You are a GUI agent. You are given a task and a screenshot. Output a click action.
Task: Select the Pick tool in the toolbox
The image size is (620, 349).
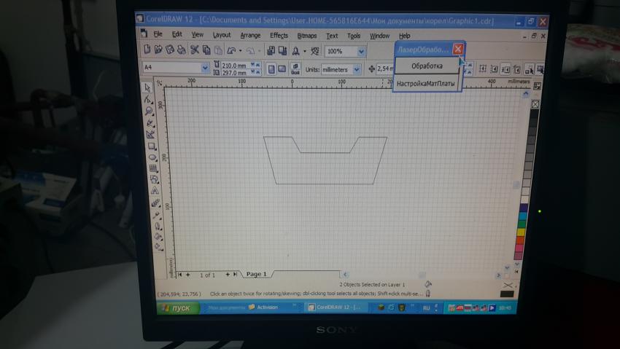(x=148, y=88)
